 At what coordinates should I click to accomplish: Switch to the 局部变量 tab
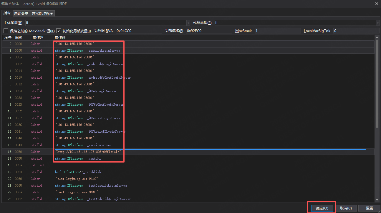21,13
